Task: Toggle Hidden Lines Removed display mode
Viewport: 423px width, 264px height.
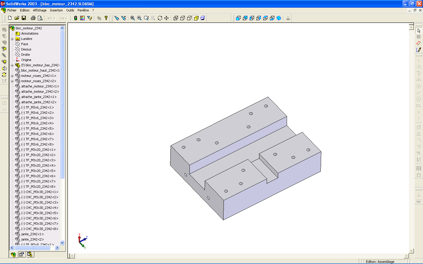Action: tap(189, 18)
